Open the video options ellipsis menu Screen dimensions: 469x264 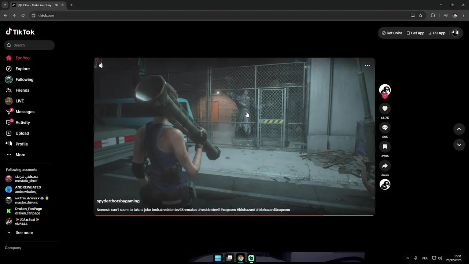pos(367,66)
